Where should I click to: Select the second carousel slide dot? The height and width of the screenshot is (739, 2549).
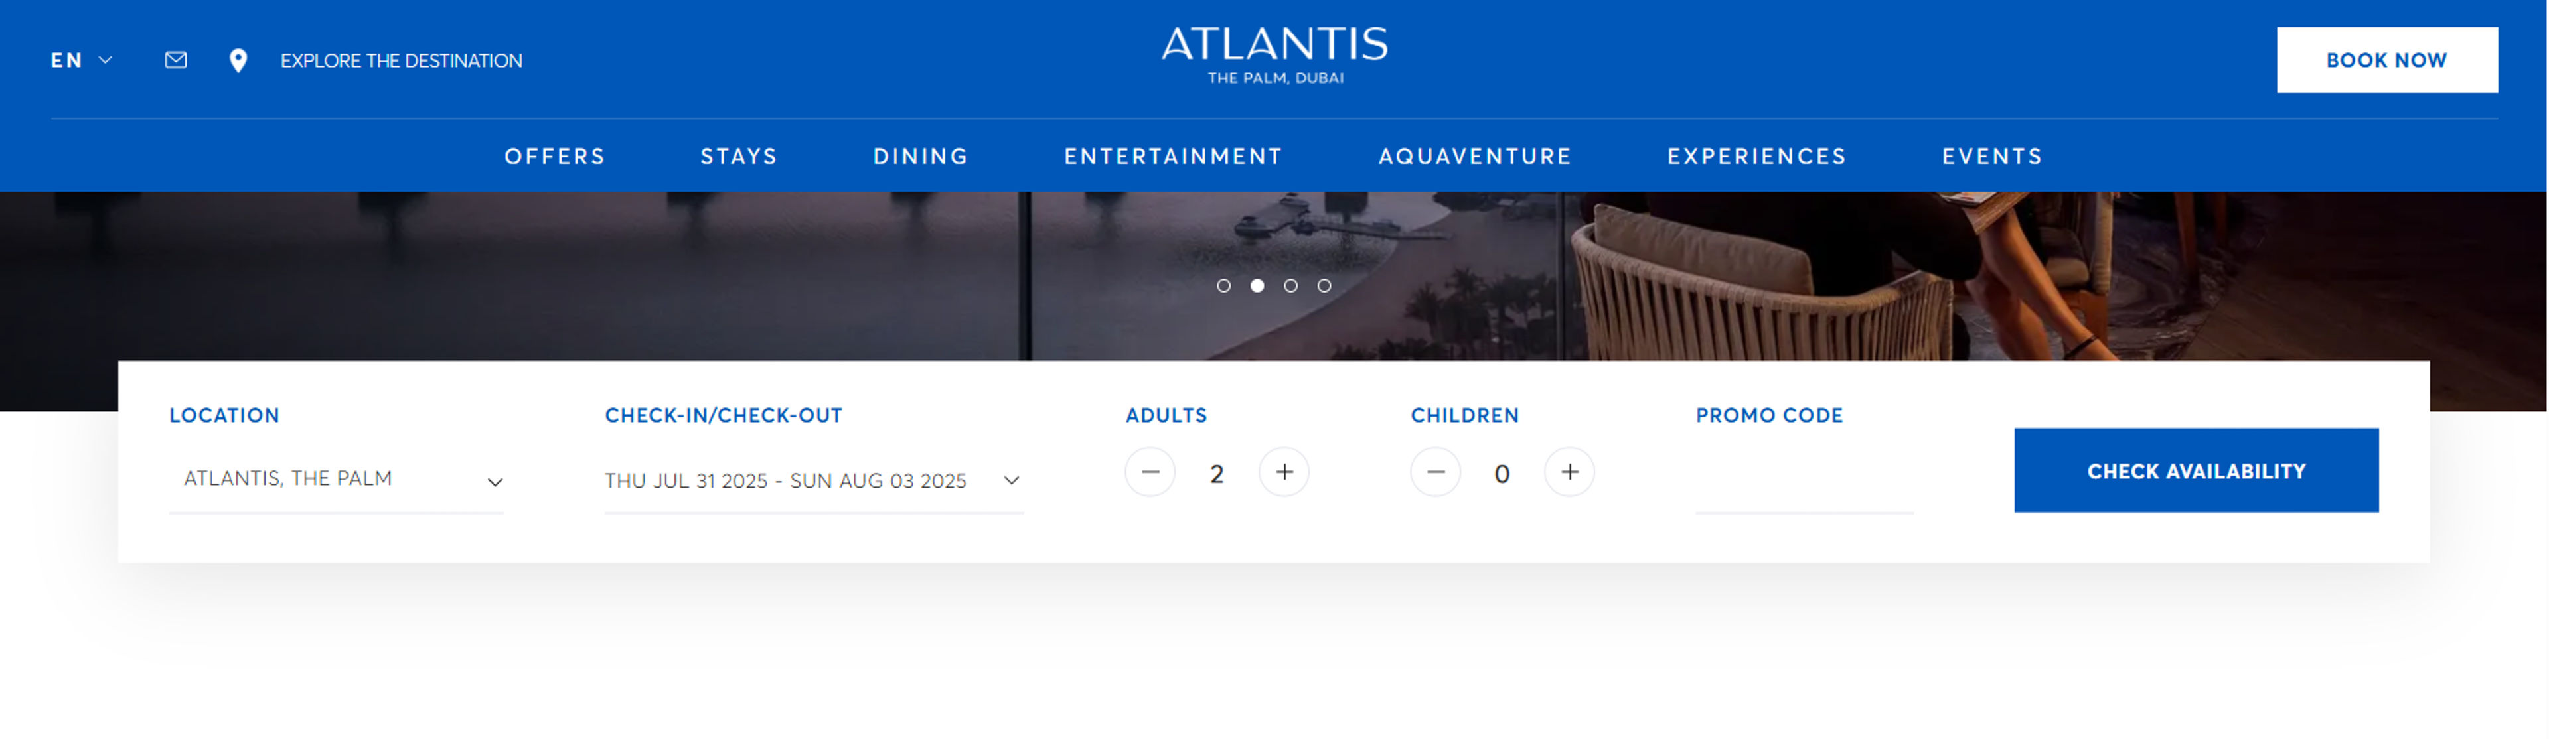[1258, 286]
